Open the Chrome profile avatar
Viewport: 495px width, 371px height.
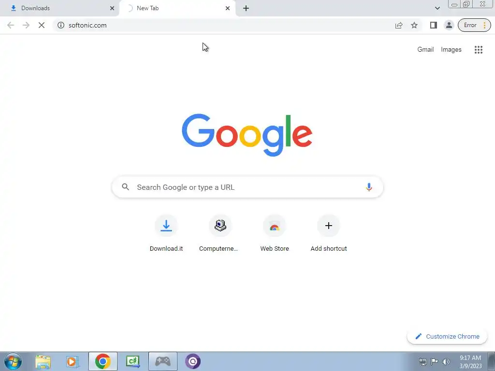point(449,25)
